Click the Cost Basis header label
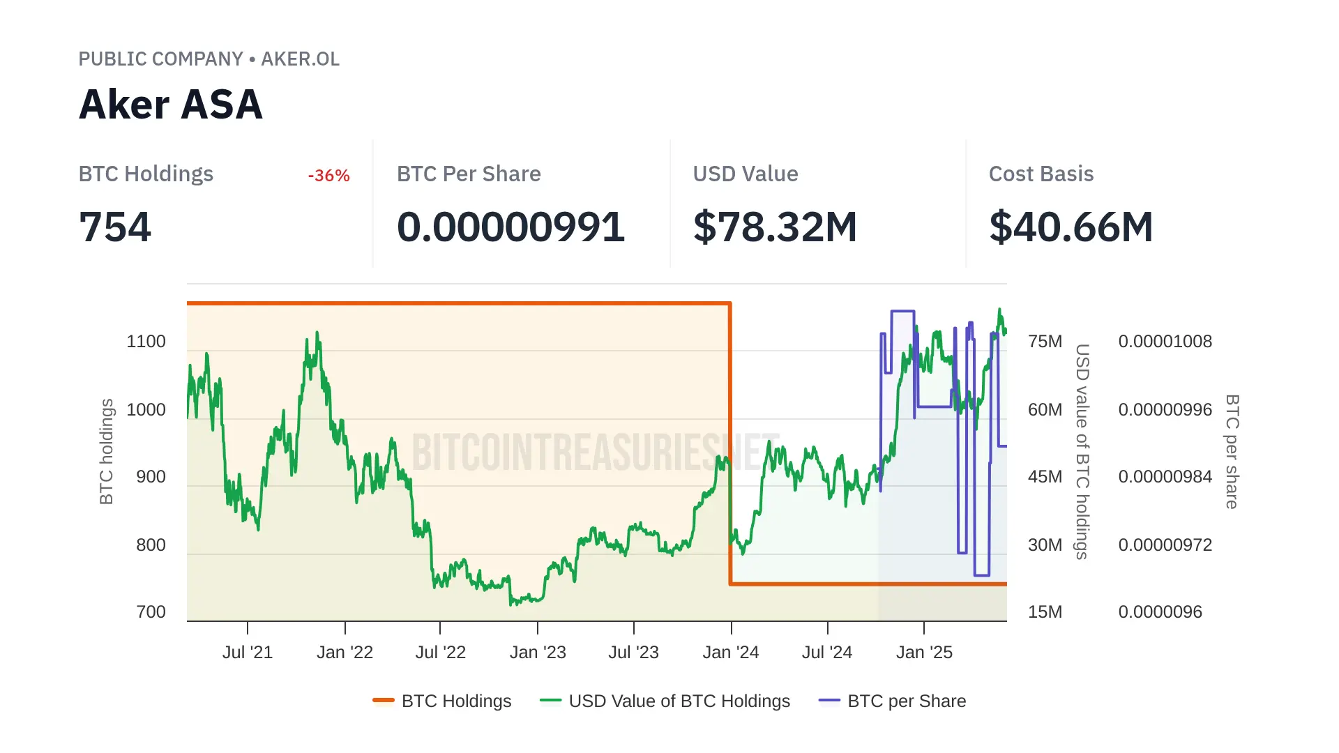Screen dimensions: 1339x753 point(1041,174)
